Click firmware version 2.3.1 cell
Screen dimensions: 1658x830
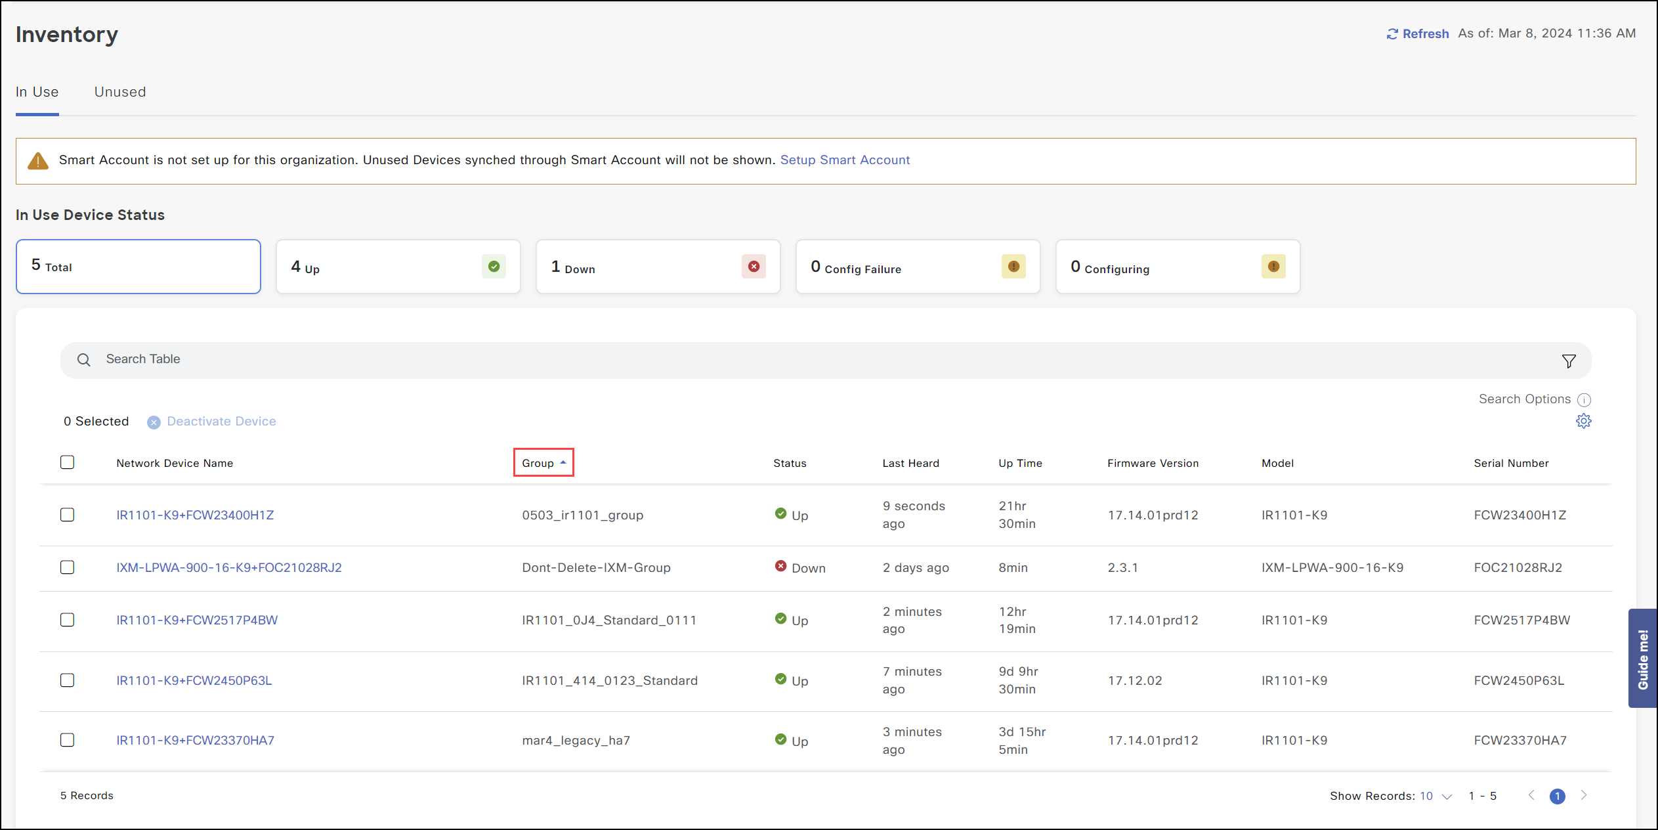click(1122, 568)
